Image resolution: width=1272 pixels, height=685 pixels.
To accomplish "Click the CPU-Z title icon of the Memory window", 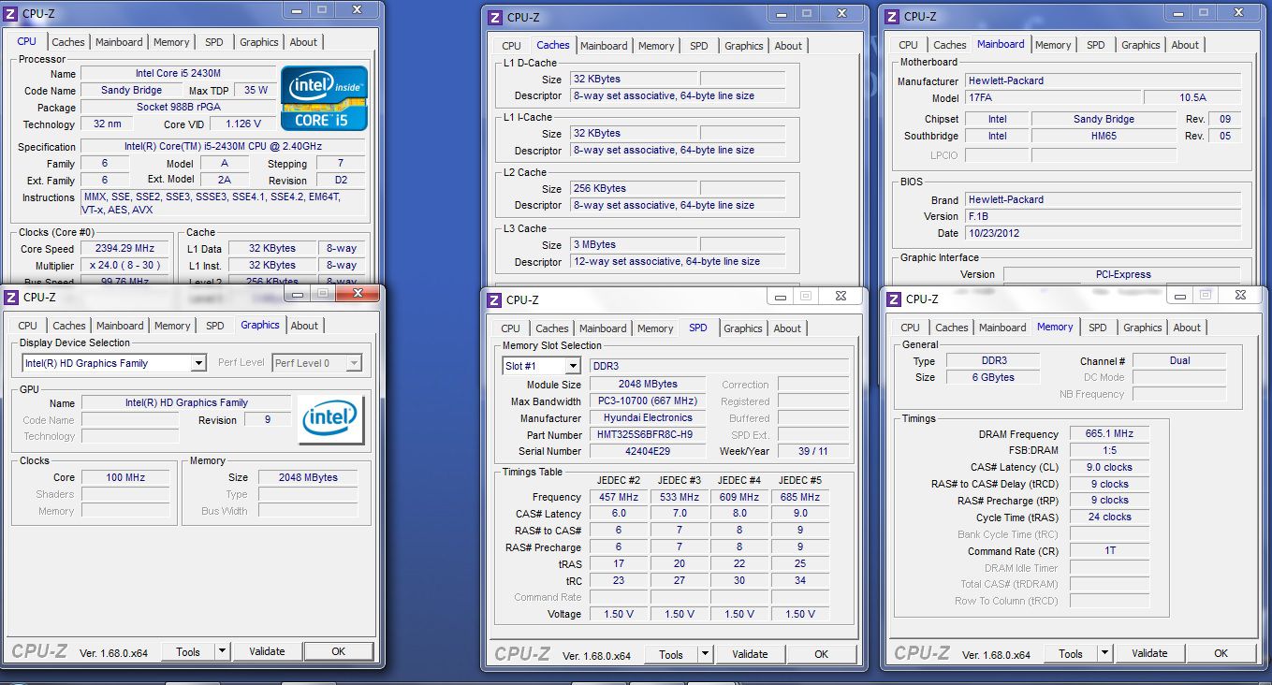I will [894, 299].
